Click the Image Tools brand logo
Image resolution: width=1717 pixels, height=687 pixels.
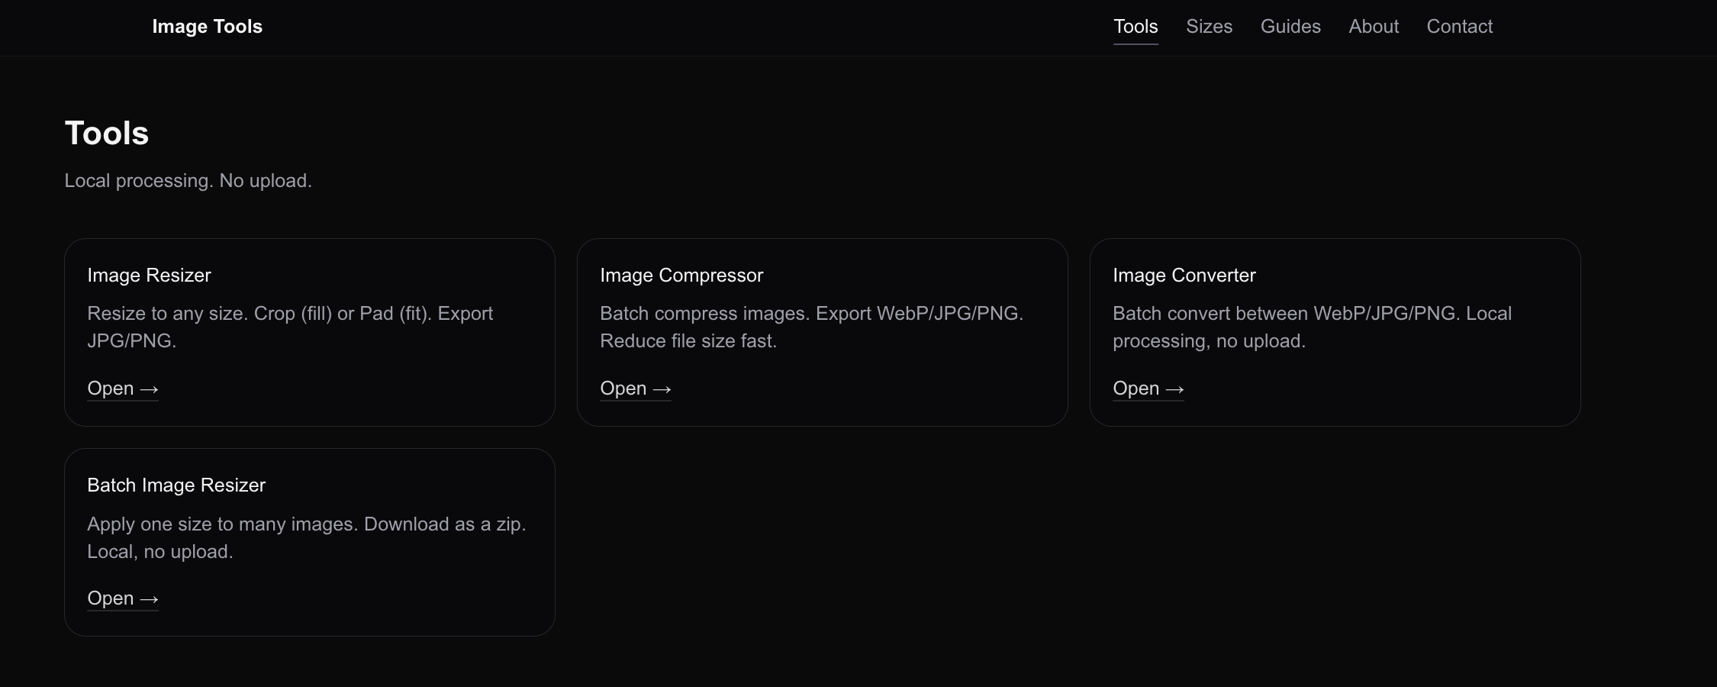[207, 26]
